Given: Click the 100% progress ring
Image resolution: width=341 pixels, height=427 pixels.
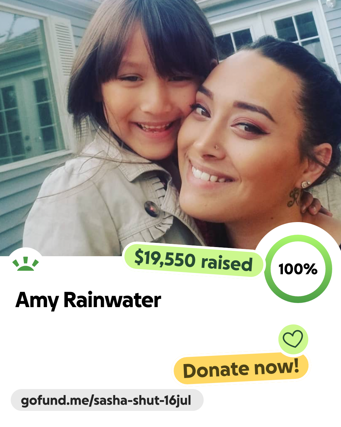Looking at the screenshot, I should point(298,269).
